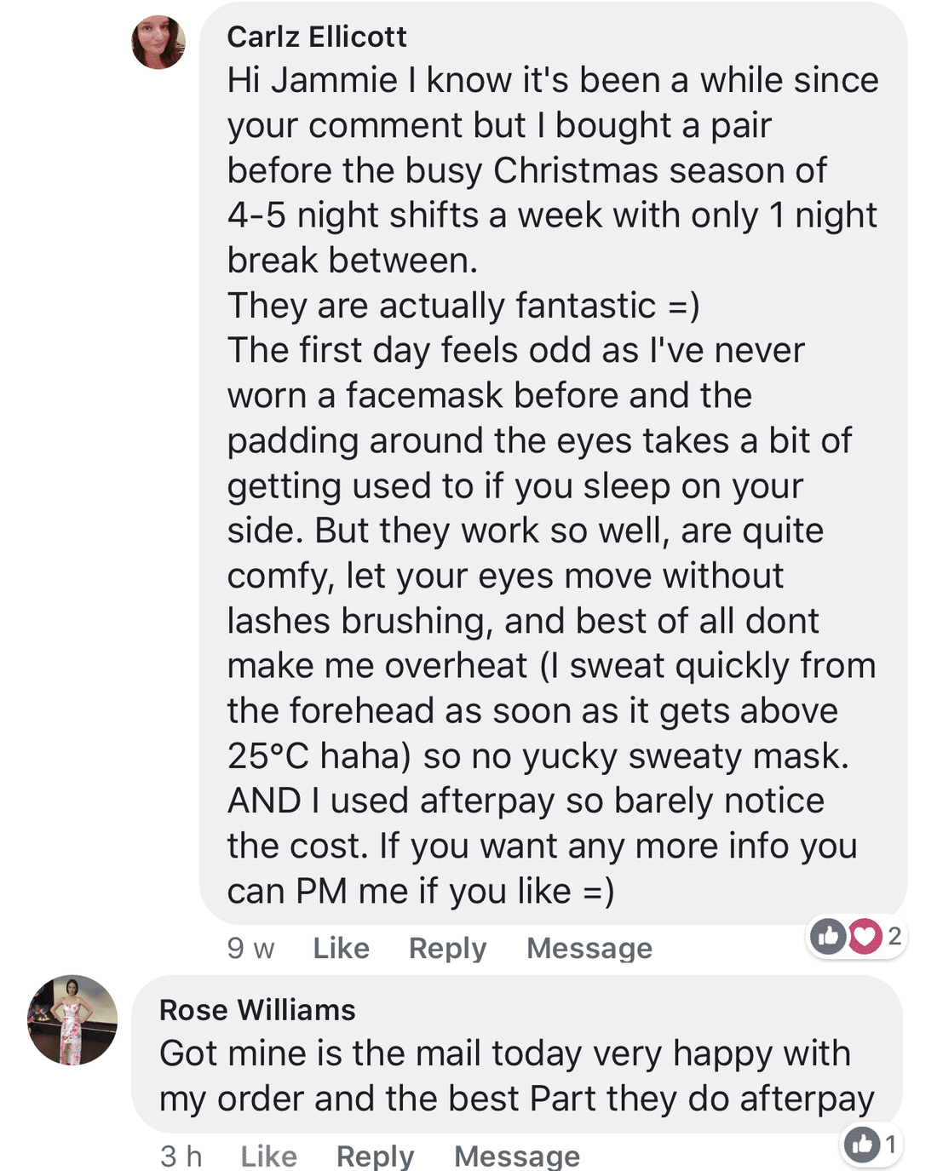Click the 9 w timestamp
The width and height of the screenshot is (937, 1171).
click(x=250, y=948)
